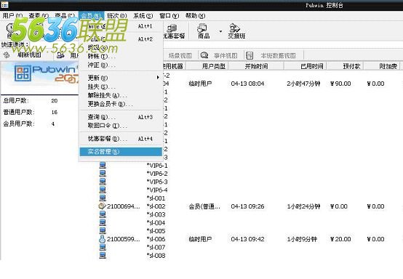The width and height of the screenshot is (403, 279).
Task: Click the computer icon for sl-004
Action: click(x=103, y=222)
